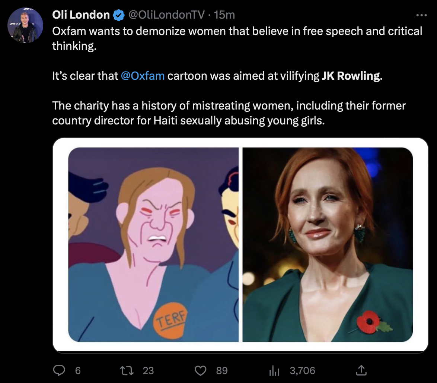Retweet using the retweet arrows icon
The width and height of the screenshot is (437, 383).
[127, 370]
